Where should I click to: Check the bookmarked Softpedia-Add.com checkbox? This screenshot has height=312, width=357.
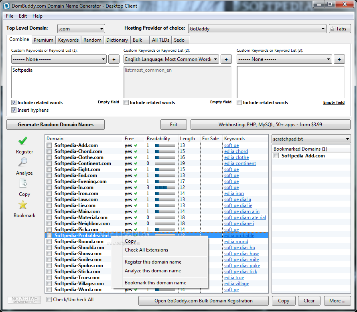(x=276, y=156)
